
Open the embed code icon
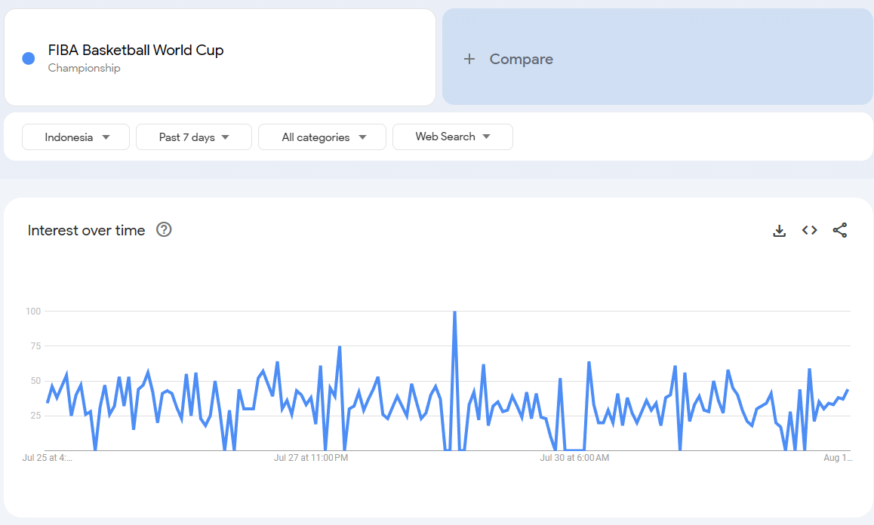tap(809, 230)
